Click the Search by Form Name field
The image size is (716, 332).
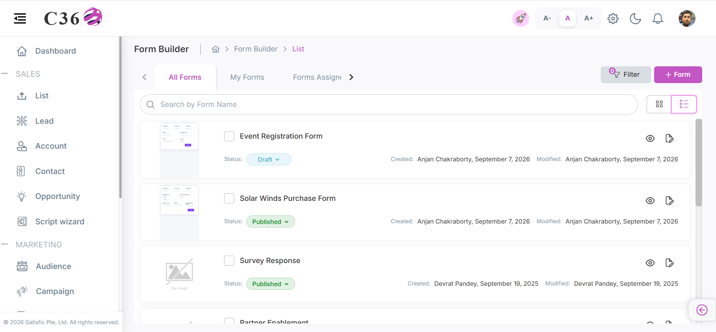point(389,104)
